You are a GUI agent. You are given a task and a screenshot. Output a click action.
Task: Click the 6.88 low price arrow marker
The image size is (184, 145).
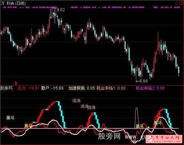(142, 81)
